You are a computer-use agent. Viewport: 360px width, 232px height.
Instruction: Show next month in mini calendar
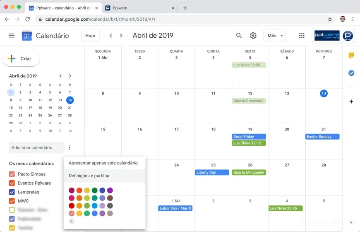(x=70, y=76)
